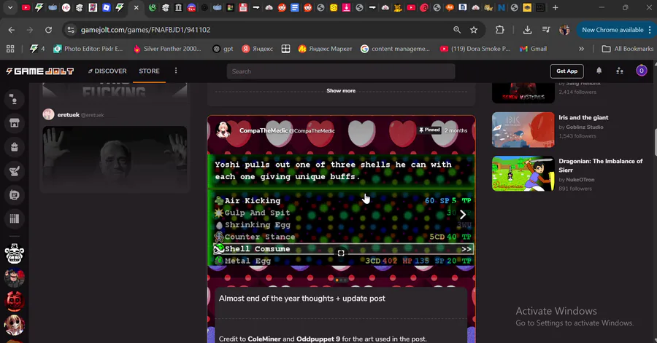
Task: View site information icon beside URL
Action: click(71, 30)
